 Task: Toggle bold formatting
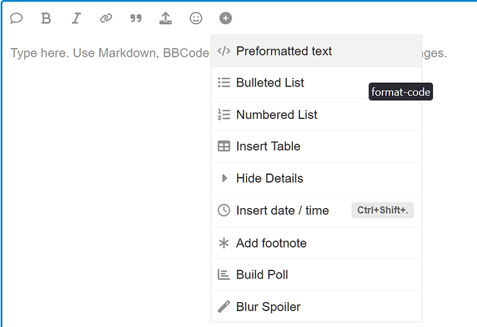(46, 18)
